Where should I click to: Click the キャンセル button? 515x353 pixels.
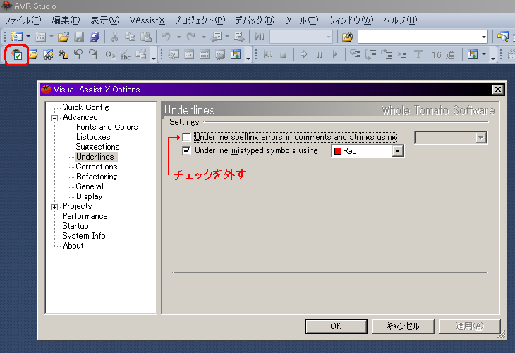(403, 326)
